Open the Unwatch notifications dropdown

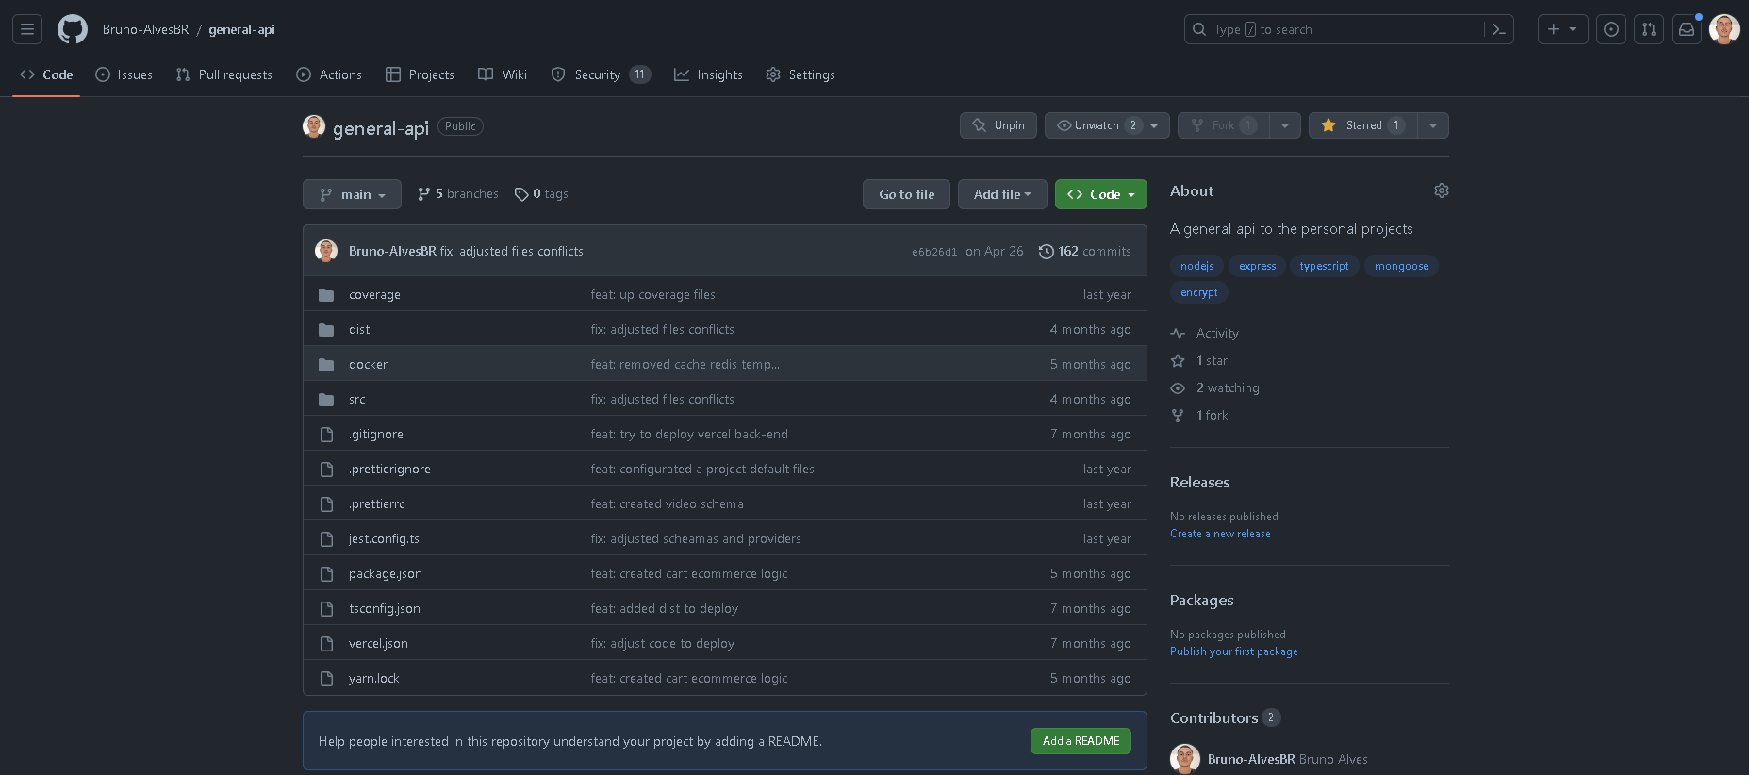(x=1107, y=125)
